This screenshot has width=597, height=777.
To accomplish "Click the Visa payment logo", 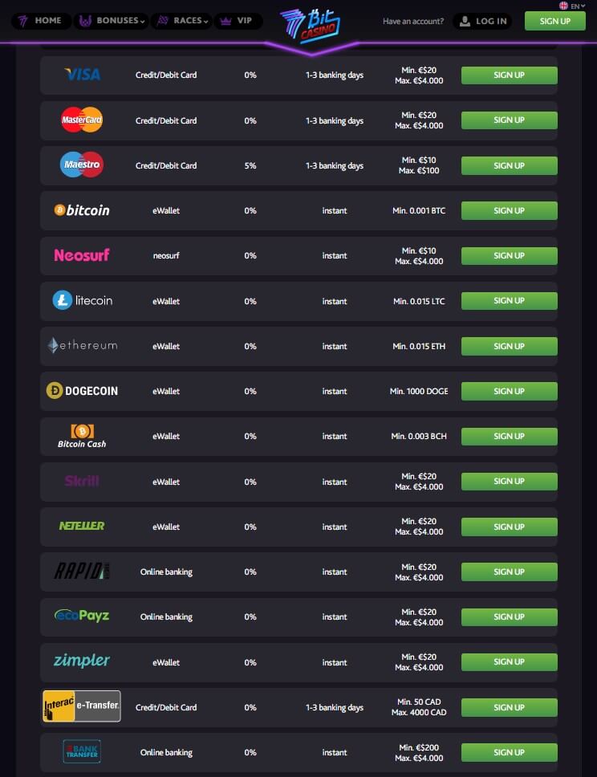I will [82, 75].
